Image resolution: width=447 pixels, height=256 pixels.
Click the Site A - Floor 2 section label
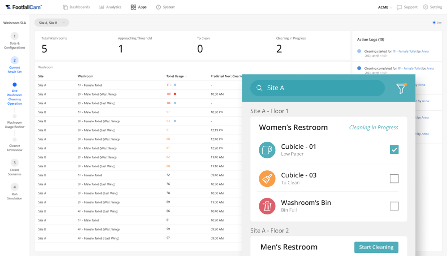coord(269,230)
